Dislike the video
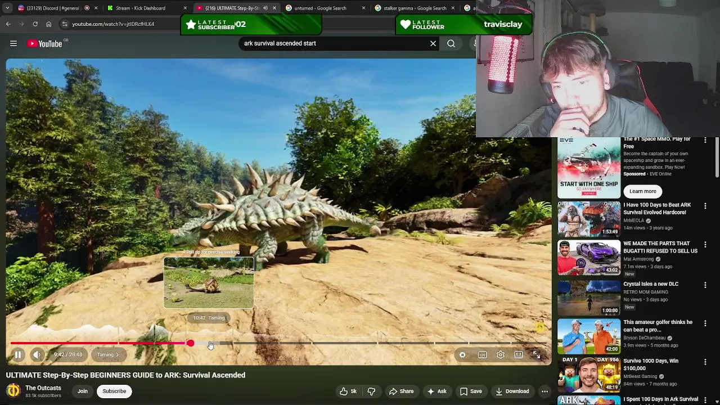Viewport: 720px width, 405px height. [371, 391]
